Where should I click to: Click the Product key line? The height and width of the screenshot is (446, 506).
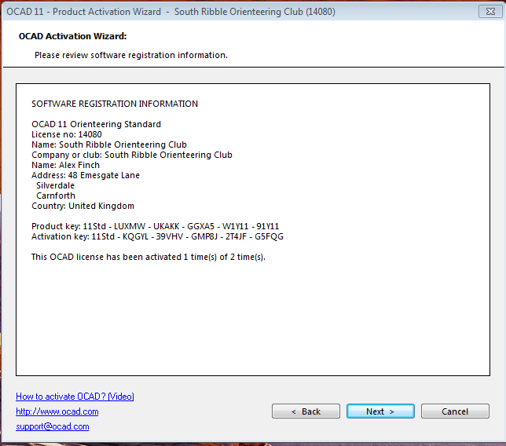(x=155, y=226)
